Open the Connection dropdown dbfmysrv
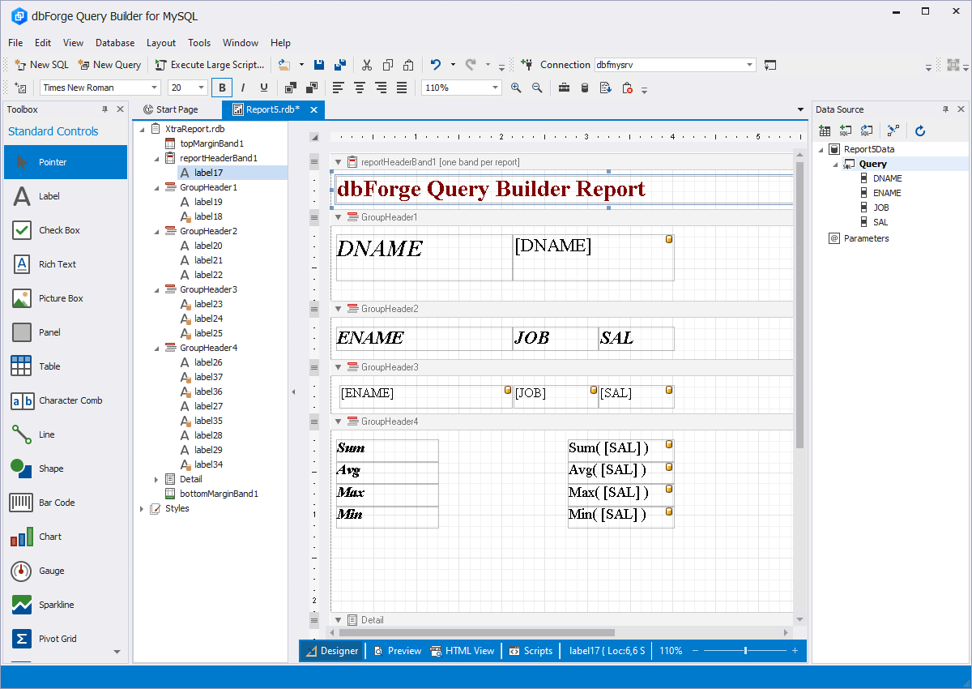Screen dimensions: 972x689 coord(675,65)
